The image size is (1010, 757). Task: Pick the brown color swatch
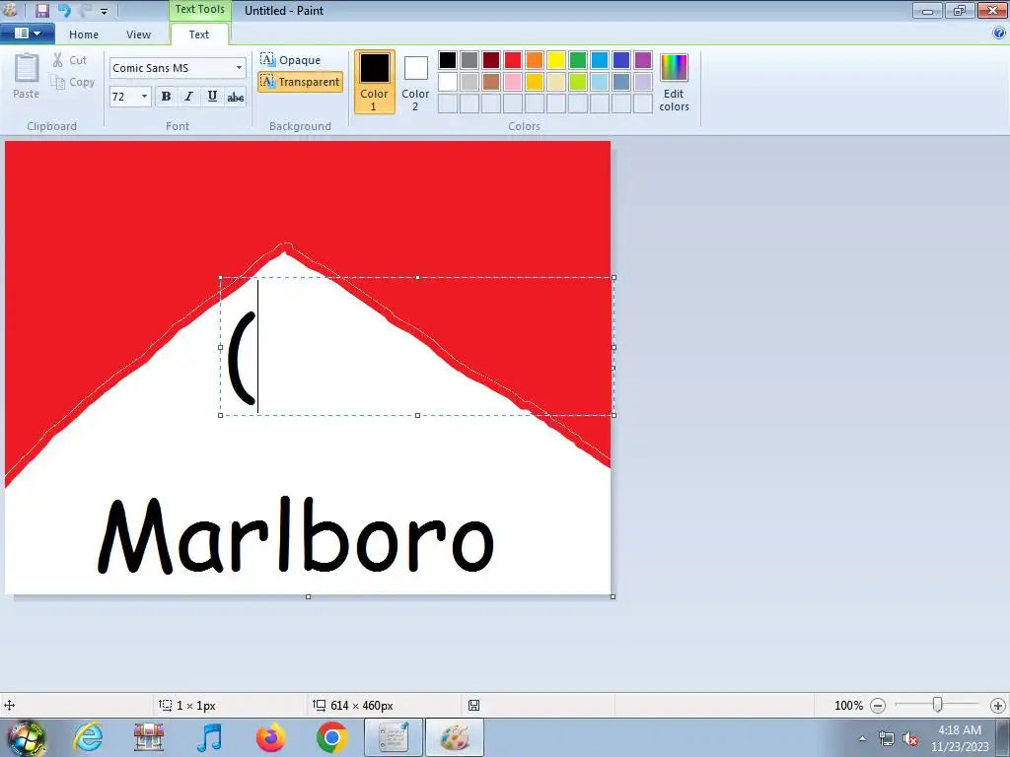[491, 82]
